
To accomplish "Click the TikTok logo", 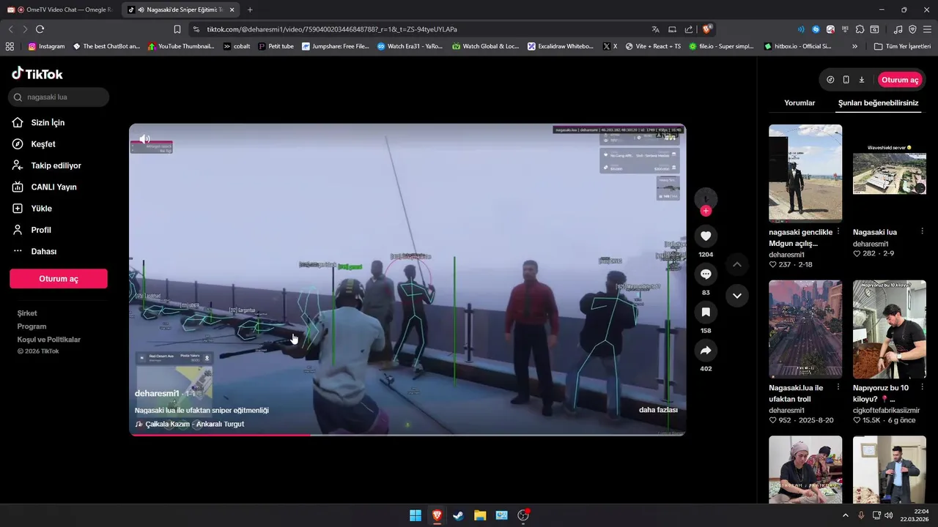I will coord(37,73).
